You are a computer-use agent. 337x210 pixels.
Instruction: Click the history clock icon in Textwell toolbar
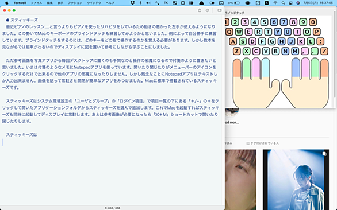click(207, 10)
